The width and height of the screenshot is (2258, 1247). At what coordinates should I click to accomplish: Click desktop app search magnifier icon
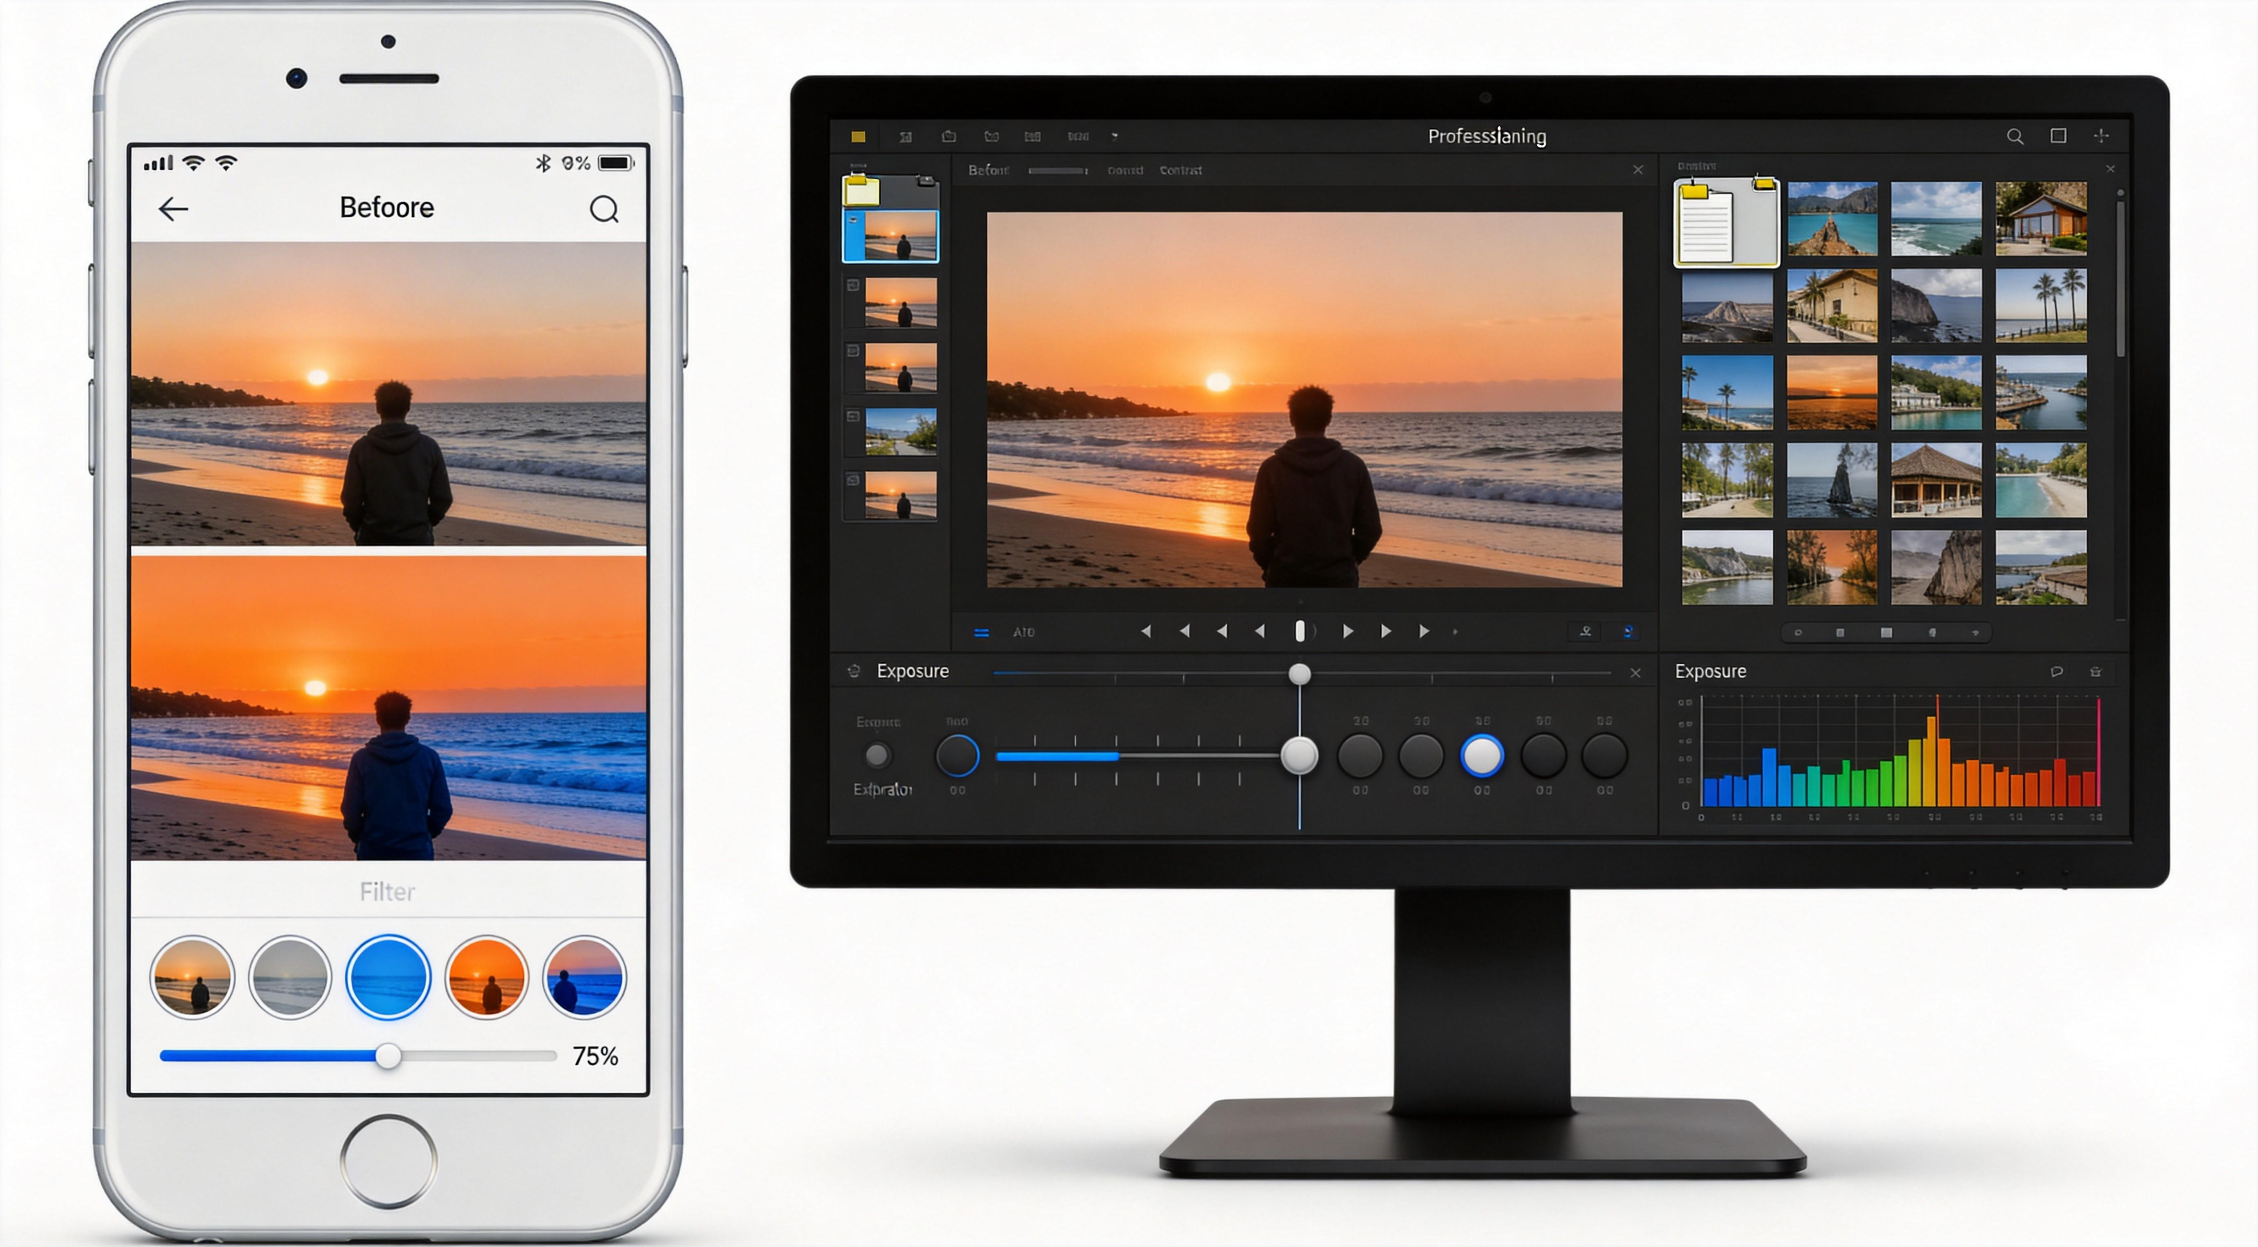tap(2014, 137)
